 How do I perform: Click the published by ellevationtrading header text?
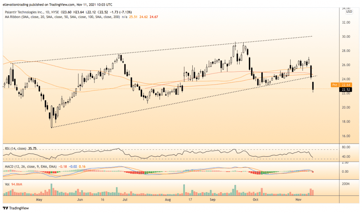(58, 5)
